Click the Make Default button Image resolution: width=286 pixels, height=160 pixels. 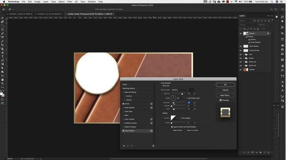point(177,130)
